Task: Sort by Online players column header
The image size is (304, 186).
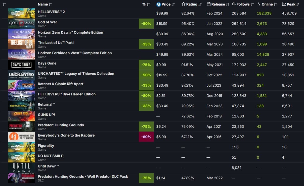Action: click(267, 4)
